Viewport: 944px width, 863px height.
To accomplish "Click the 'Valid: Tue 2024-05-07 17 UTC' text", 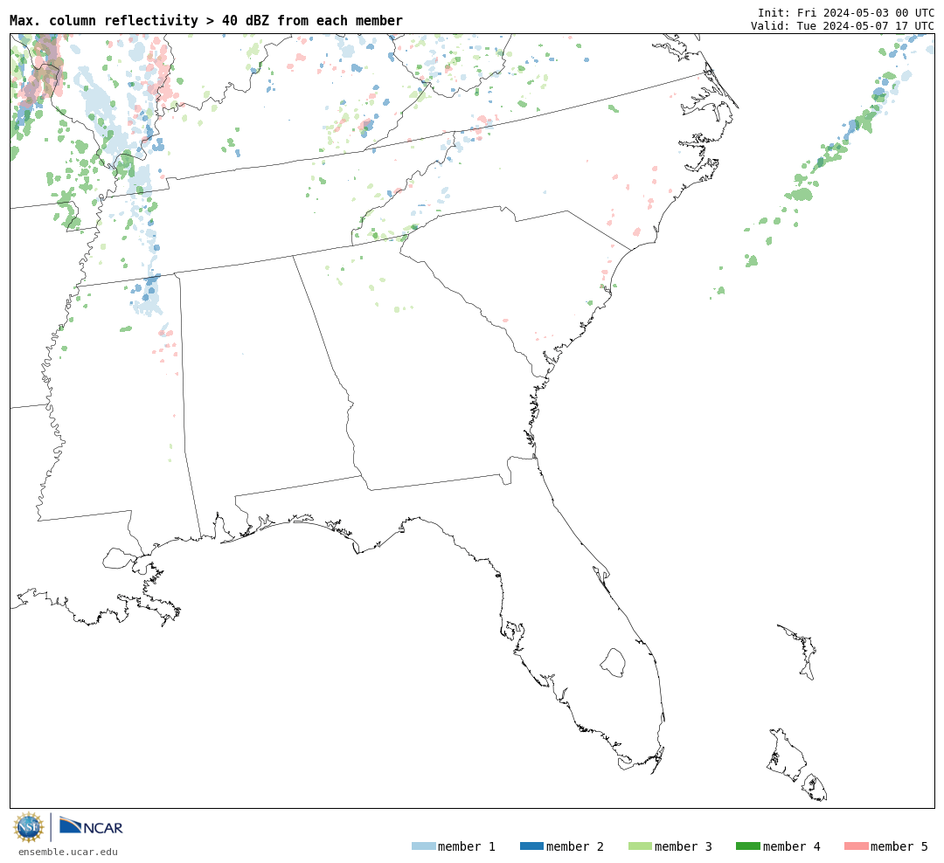I will (x=843, y=26).
